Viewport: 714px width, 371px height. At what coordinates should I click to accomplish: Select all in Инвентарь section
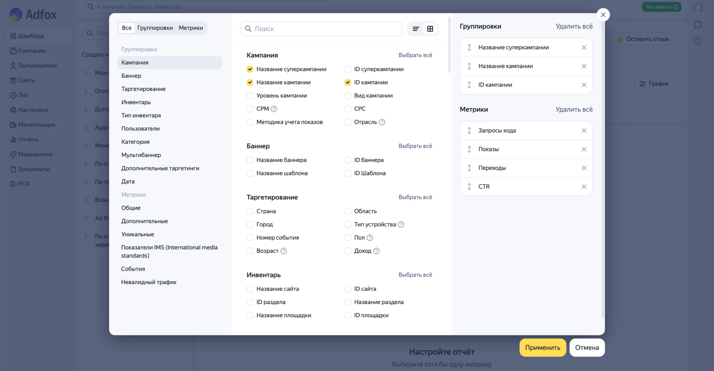(415, 275)
